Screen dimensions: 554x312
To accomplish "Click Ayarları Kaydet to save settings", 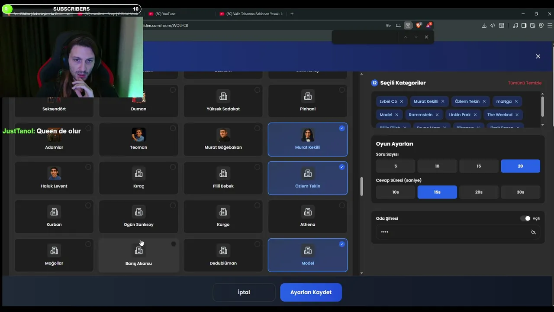I will [x=311, y=292].
